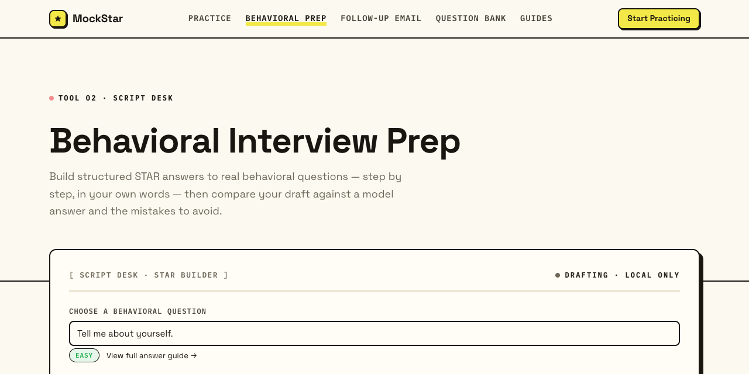Image resolution: width=749 pixels, height=374 pixels.
Task: Click the STAR answers description paragraph
Action: (x=225, y=193)
